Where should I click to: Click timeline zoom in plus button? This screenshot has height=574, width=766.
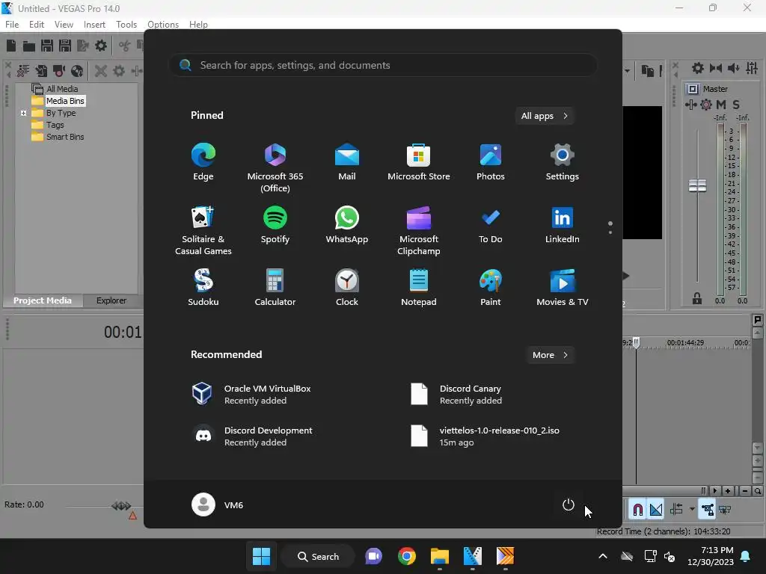pyautogui.click(x=728, y=491)
